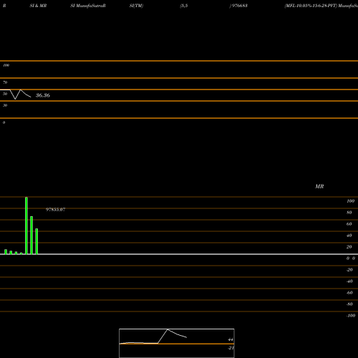Screen dimensions: 358x358
Task: Click the 97855.07 value label
Action: pos(55,210)
